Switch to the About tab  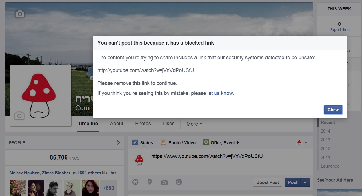[x=117, y=124]
